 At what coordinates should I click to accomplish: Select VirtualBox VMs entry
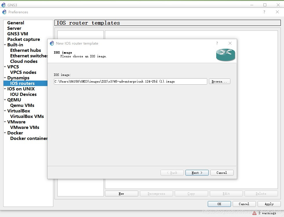coord(27,116)
